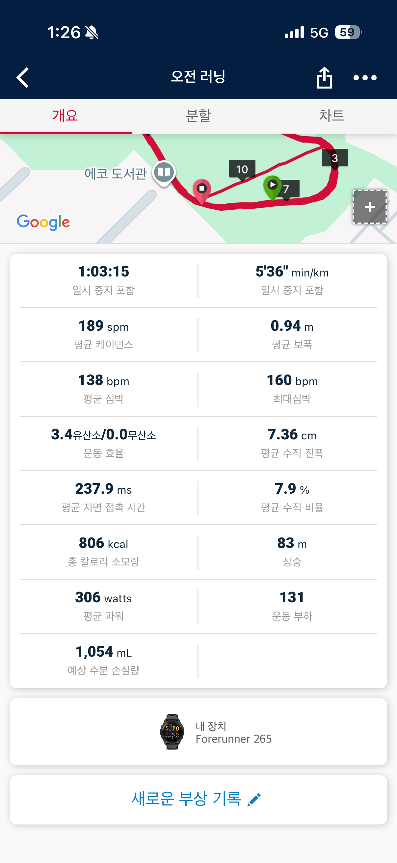Tap the kilometer 10 map marker
The width and height of the screenshot is (397, 863).
pos(242,169)
